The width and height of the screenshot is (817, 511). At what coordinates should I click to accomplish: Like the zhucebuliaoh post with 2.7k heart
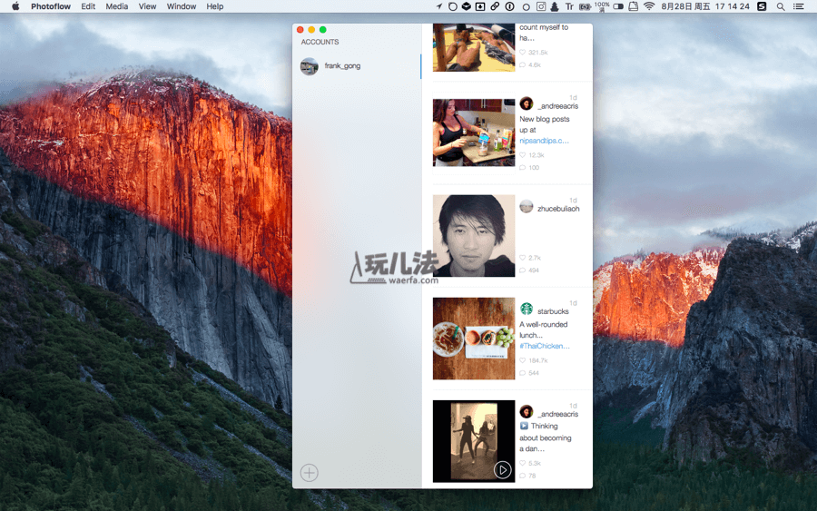click(523, 258)
